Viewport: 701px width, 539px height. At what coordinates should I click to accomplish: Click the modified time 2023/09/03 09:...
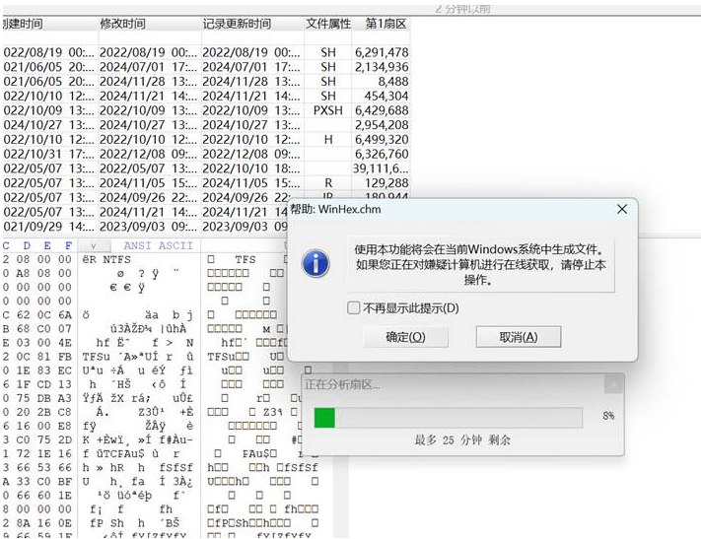[149, 227]
